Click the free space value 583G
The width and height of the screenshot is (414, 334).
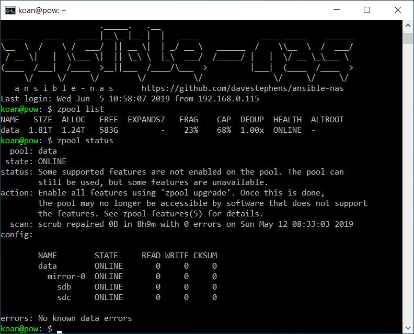point(109,130)
